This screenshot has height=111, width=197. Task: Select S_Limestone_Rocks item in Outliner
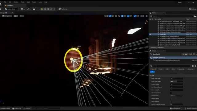click(171, 22)
